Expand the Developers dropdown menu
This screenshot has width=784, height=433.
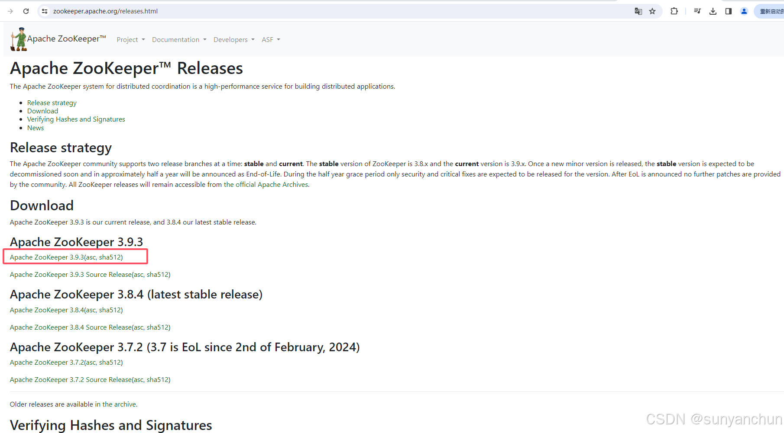234,40
